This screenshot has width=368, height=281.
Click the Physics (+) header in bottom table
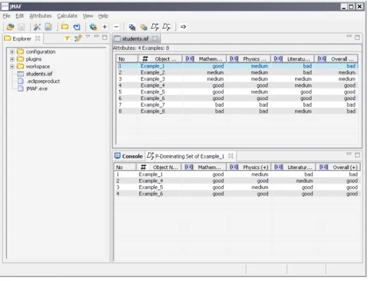tap(248, 168)
